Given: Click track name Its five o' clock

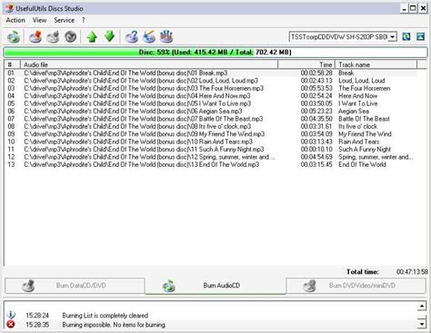Looking at the screenshot, I should tap(358, 126).
